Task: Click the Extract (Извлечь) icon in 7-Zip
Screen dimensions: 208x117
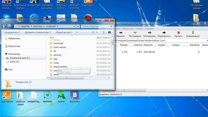Action: point(121,32)
